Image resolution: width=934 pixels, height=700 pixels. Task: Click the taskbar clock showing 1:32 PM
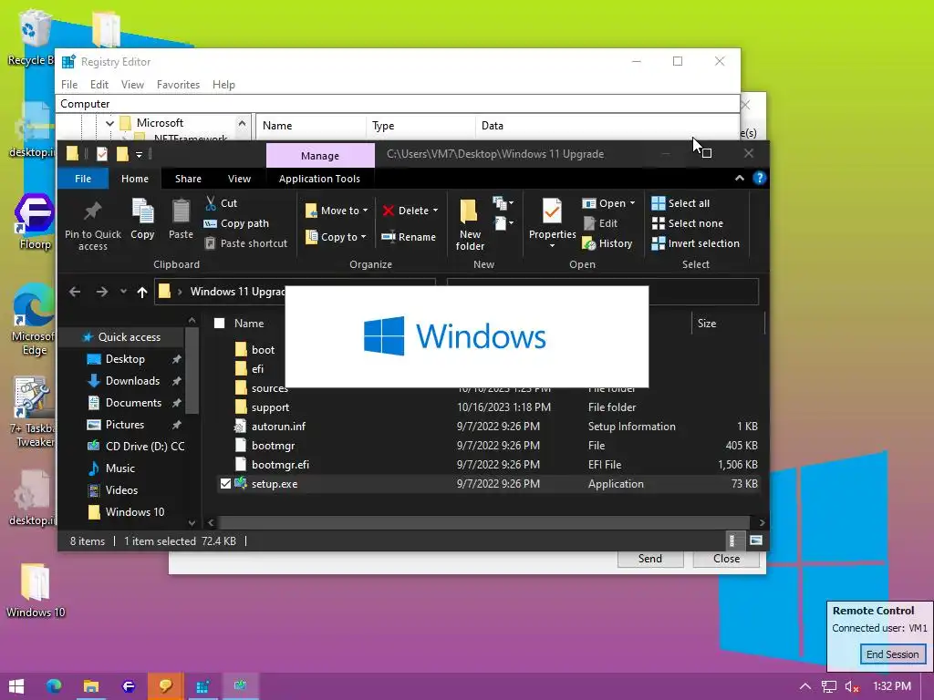(x=892, y=686)
